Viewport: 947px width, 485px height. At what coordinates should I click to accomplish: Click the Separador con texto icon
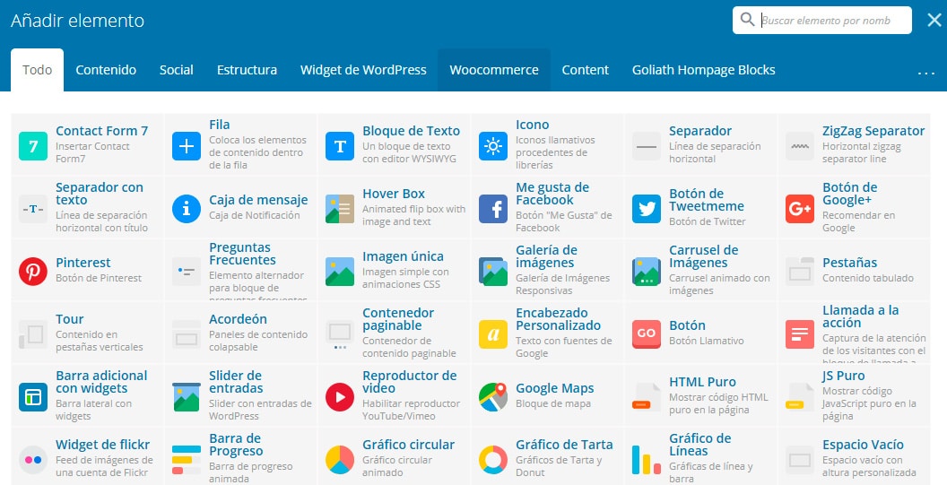pos(33,209)
